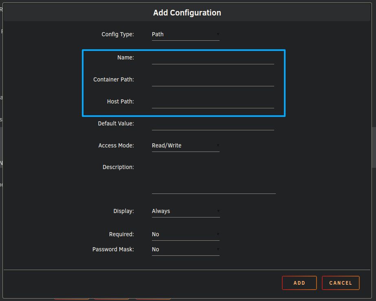
Task: Click the Display label
Action: click(123, 211)
